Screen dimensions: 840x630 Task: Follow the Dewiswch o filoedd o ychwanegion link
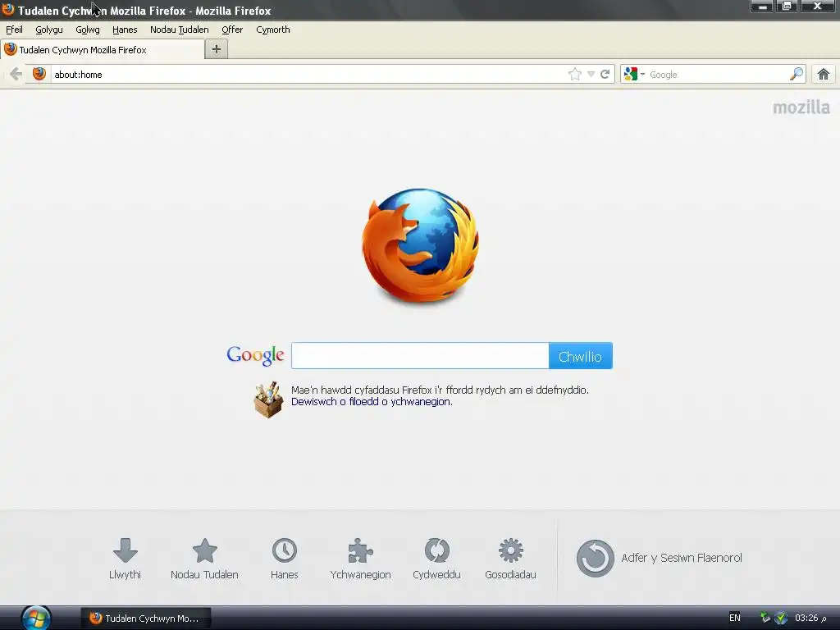click(x=372, y=402)
